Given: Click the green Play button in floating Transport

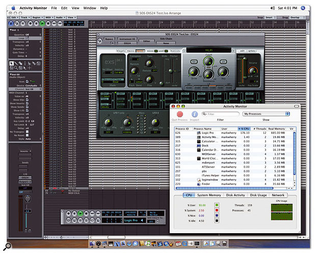Looking at the screenshot, I should pos(80,213).
